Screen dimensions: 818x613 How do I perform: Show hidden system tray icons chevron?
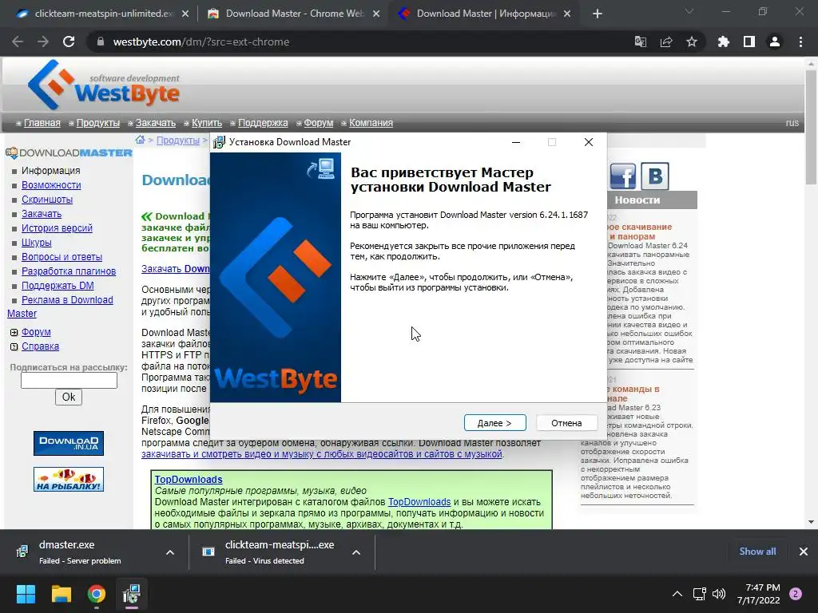[677, 594]
